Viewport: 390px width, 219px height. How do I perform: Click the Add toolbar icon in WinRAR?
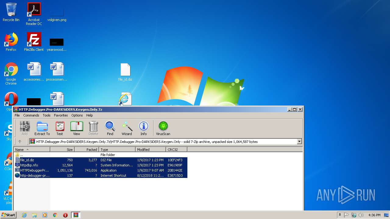point(25,128)
